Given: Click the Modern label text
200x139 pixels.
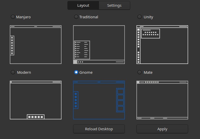Looking at the screenshot, I should [24, 72].
